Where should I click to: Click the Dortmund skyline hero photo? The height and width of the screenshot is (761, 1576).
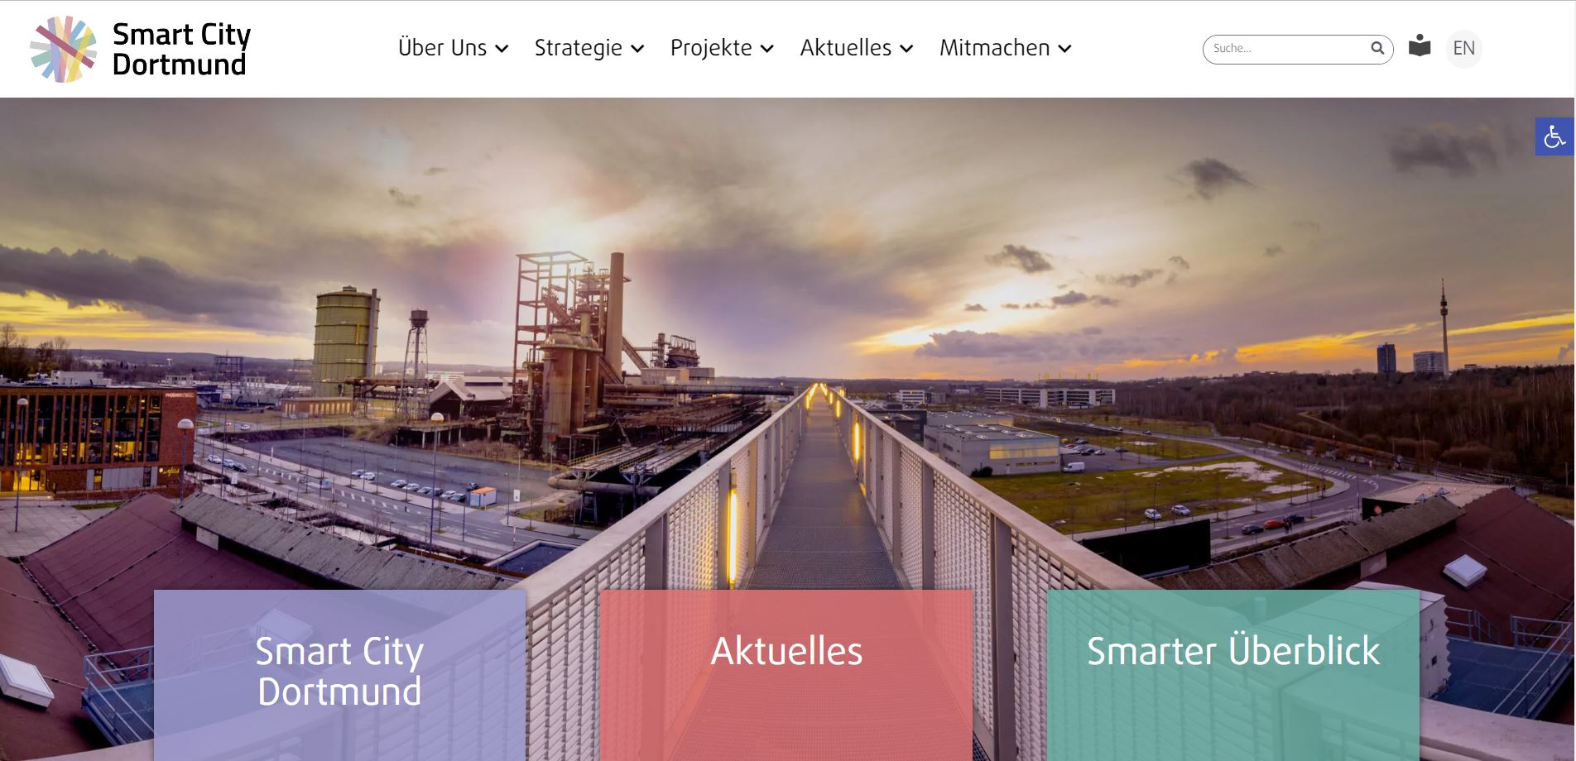[x=787, y=331]
